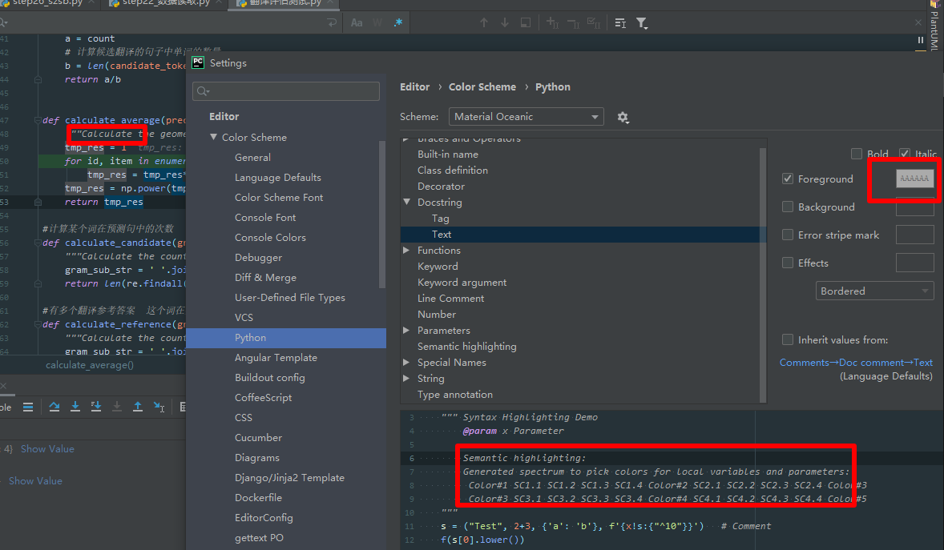Check Inherit values from checkbox

788,340
